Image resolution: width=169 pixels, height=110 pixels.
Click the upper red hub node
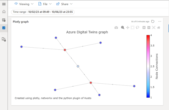tap(65, 50)
